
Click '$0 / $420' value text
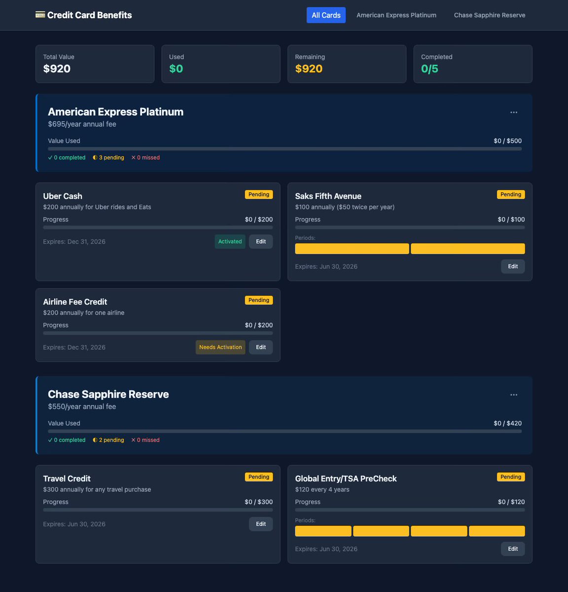[x=507, y=423]
